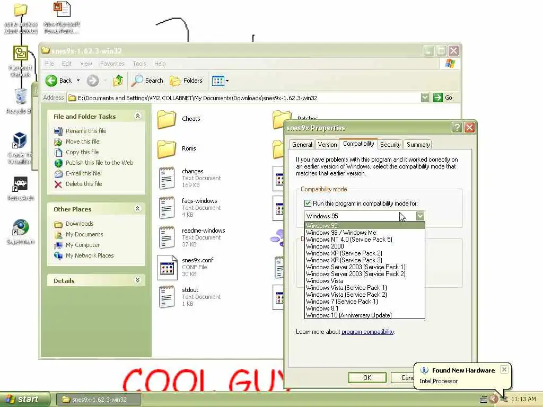
Task: Choose Windows NT 4.0 (Service Pack 5)
Action: click(365, 240)
